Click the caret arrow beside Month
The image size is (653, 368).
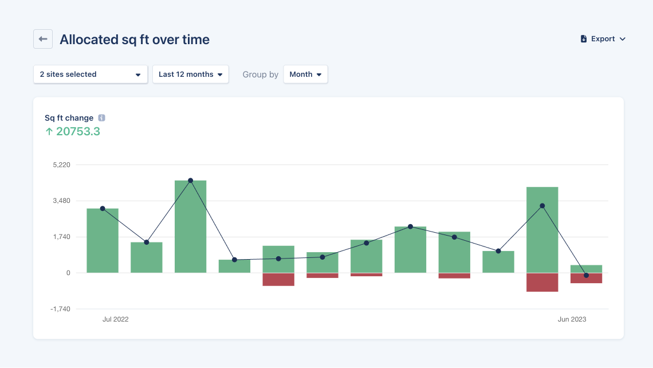click(319, 75)
